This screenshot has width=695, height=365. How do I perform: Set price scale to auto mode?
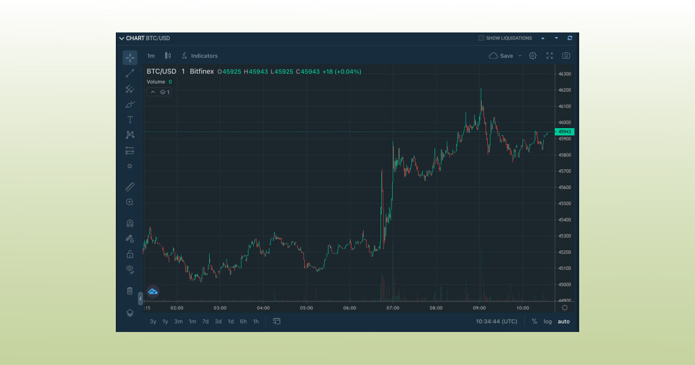(x=563, y=322)
